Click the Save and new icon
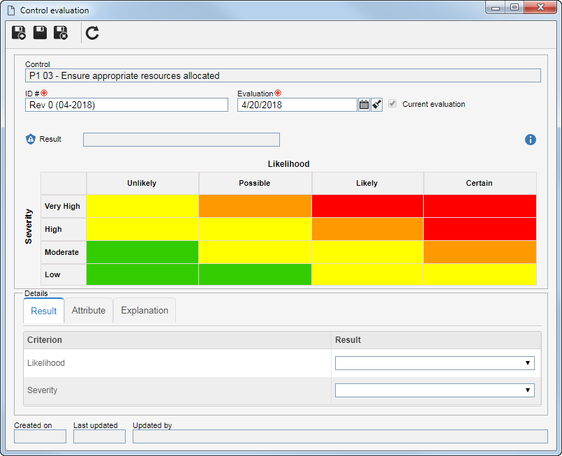Image resolution: width=562 pixels, height=456 pixels. pos(19,33)
